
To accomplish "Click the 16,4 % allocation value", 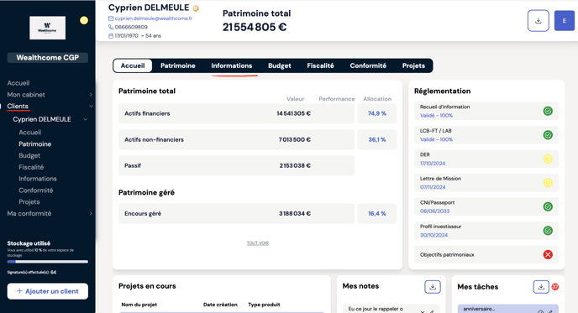I will [377, 214].
